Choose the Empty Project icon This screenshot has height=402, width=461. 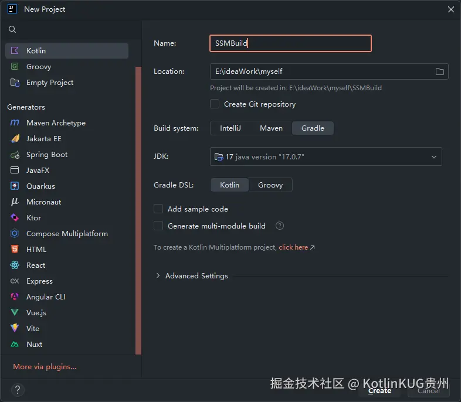coord(15,83)
